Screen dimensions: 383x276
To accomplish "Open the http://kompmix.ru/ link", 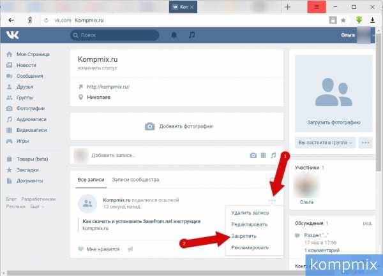I will [109, 87].
